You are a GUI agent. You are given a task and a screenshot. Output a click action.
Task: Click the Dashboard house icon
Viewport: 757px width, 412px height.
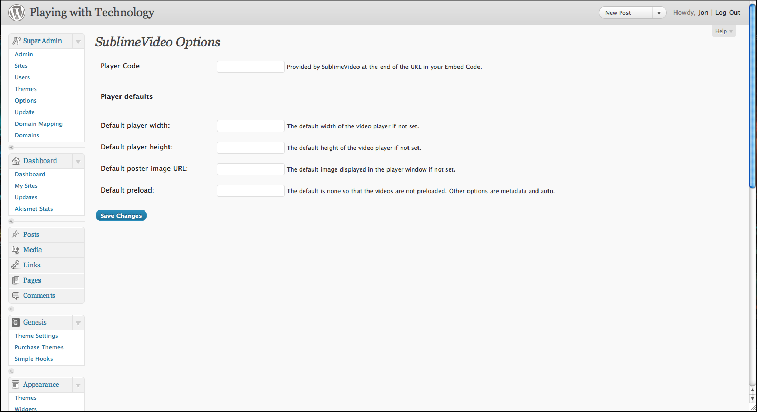pos(16,161)
